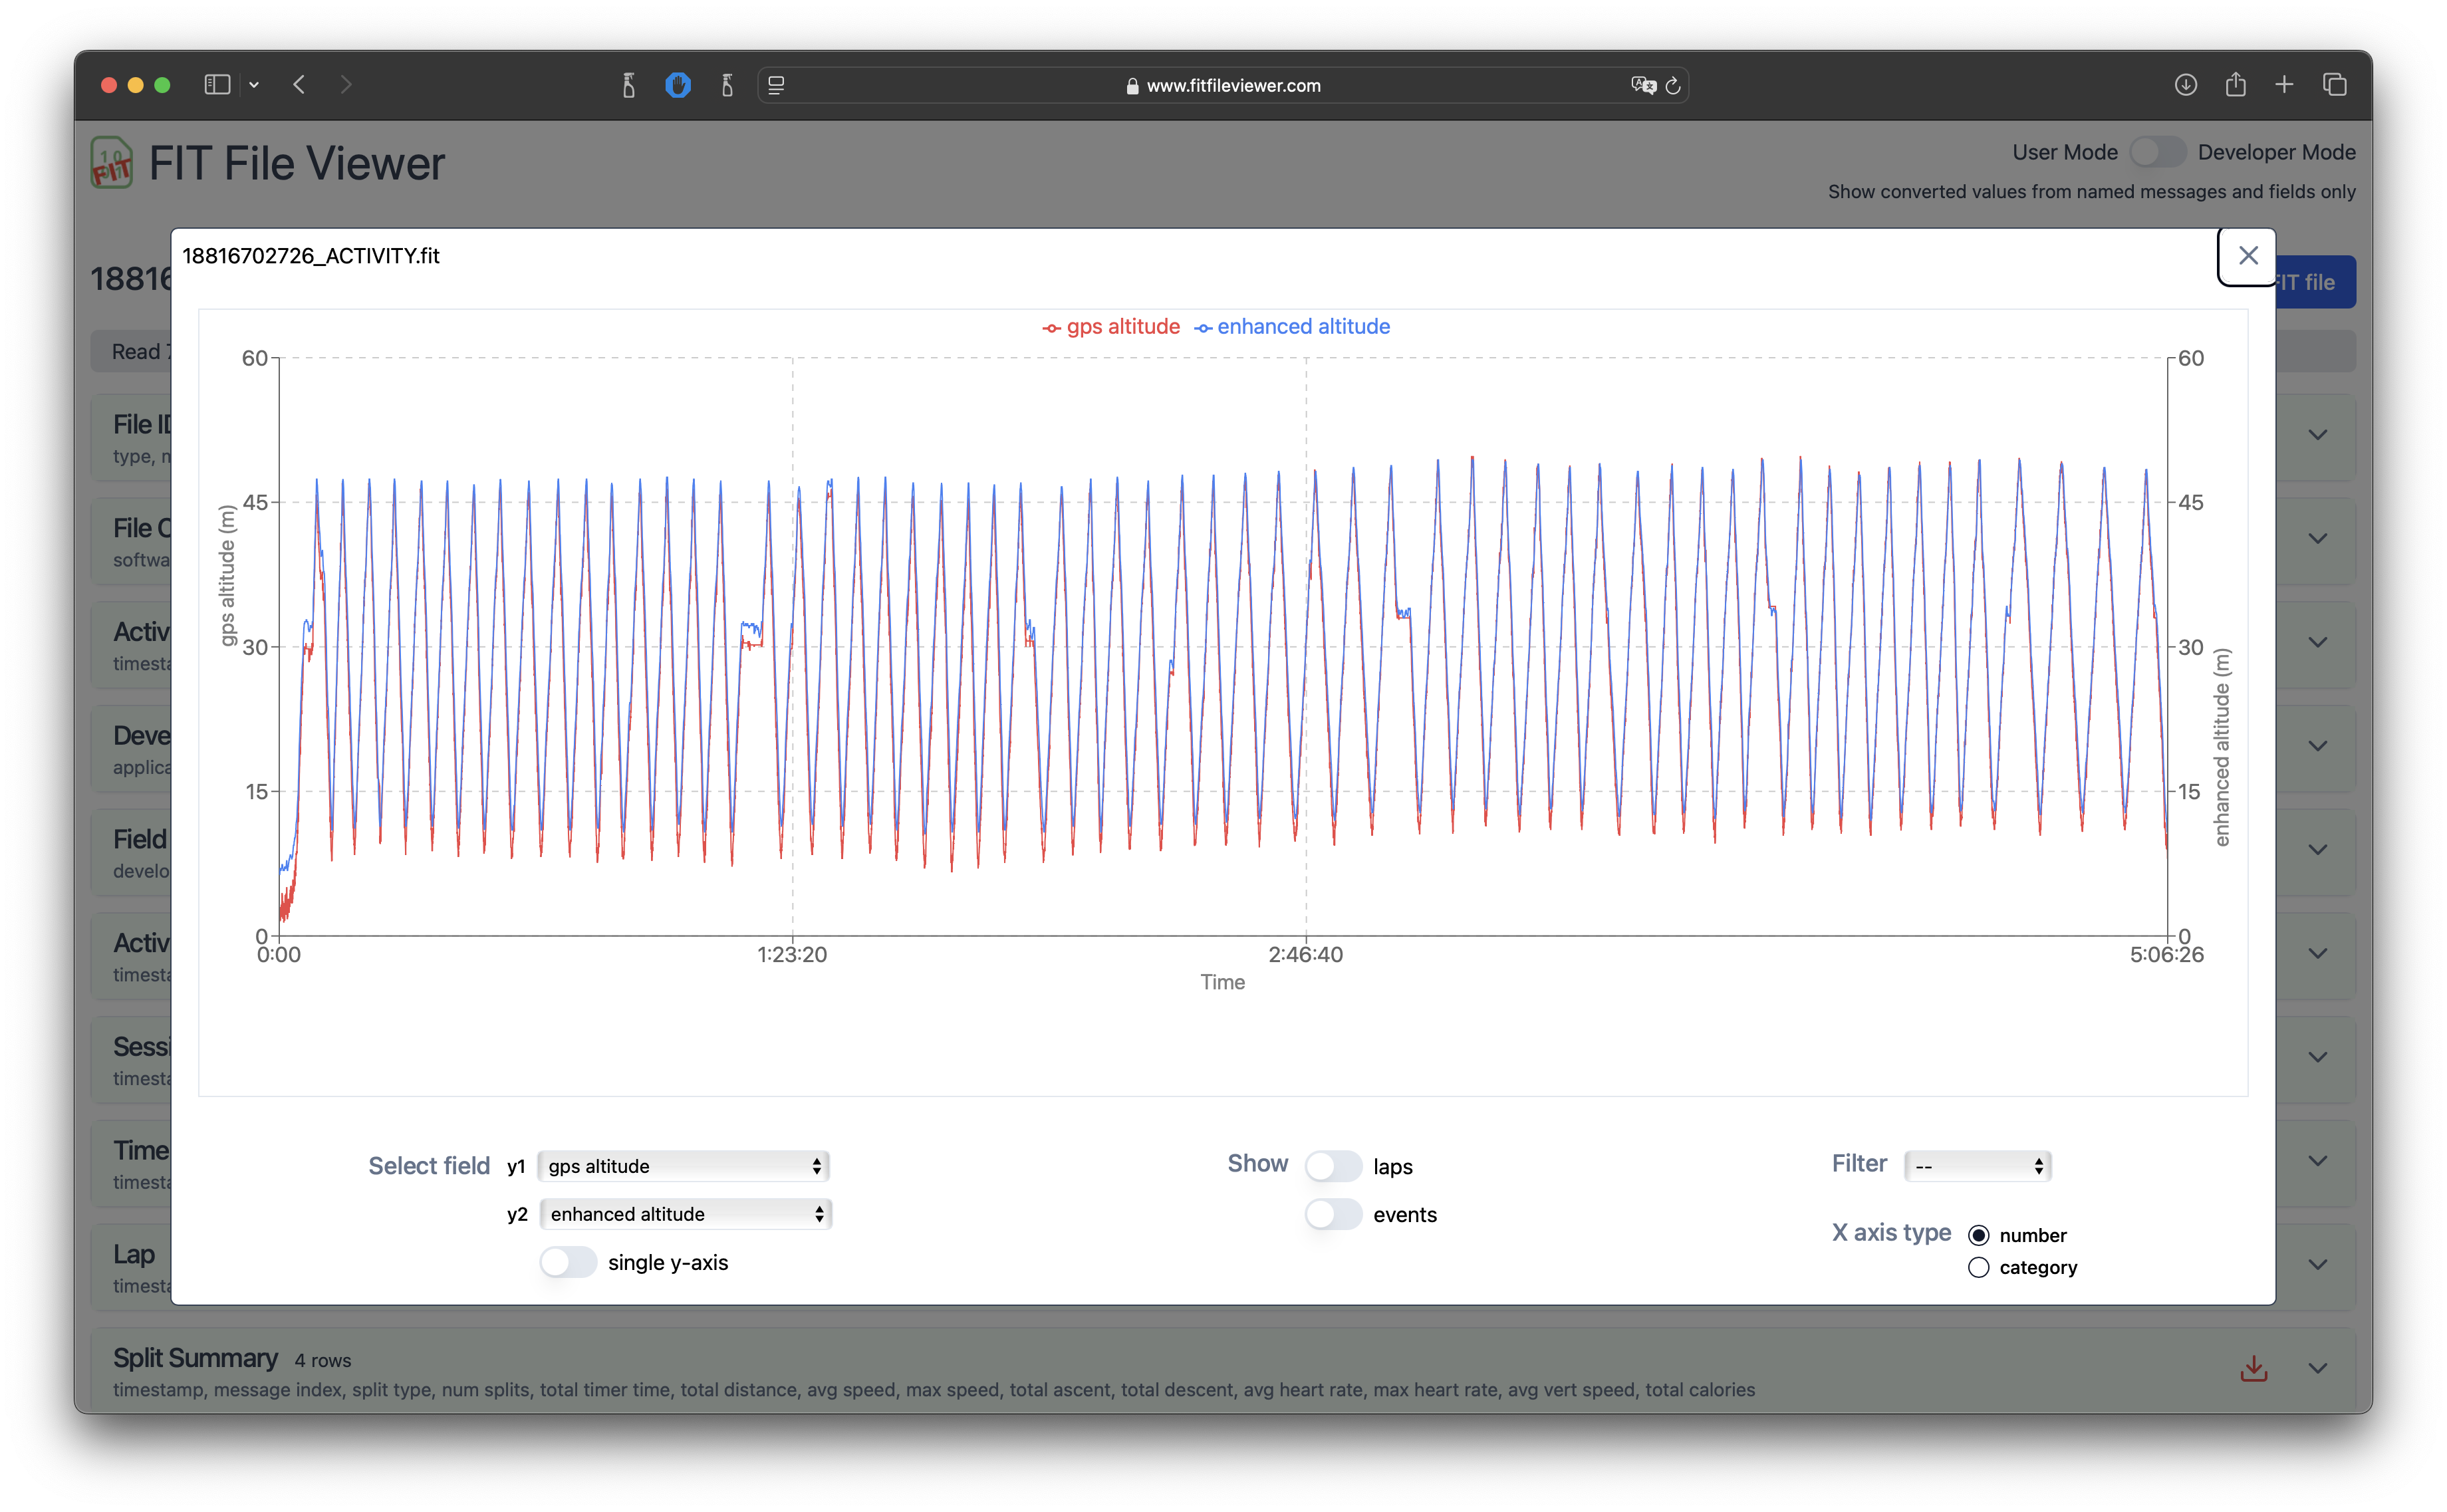Click the User Mode label
2447x1512 pixels.
pos(2065,152)
